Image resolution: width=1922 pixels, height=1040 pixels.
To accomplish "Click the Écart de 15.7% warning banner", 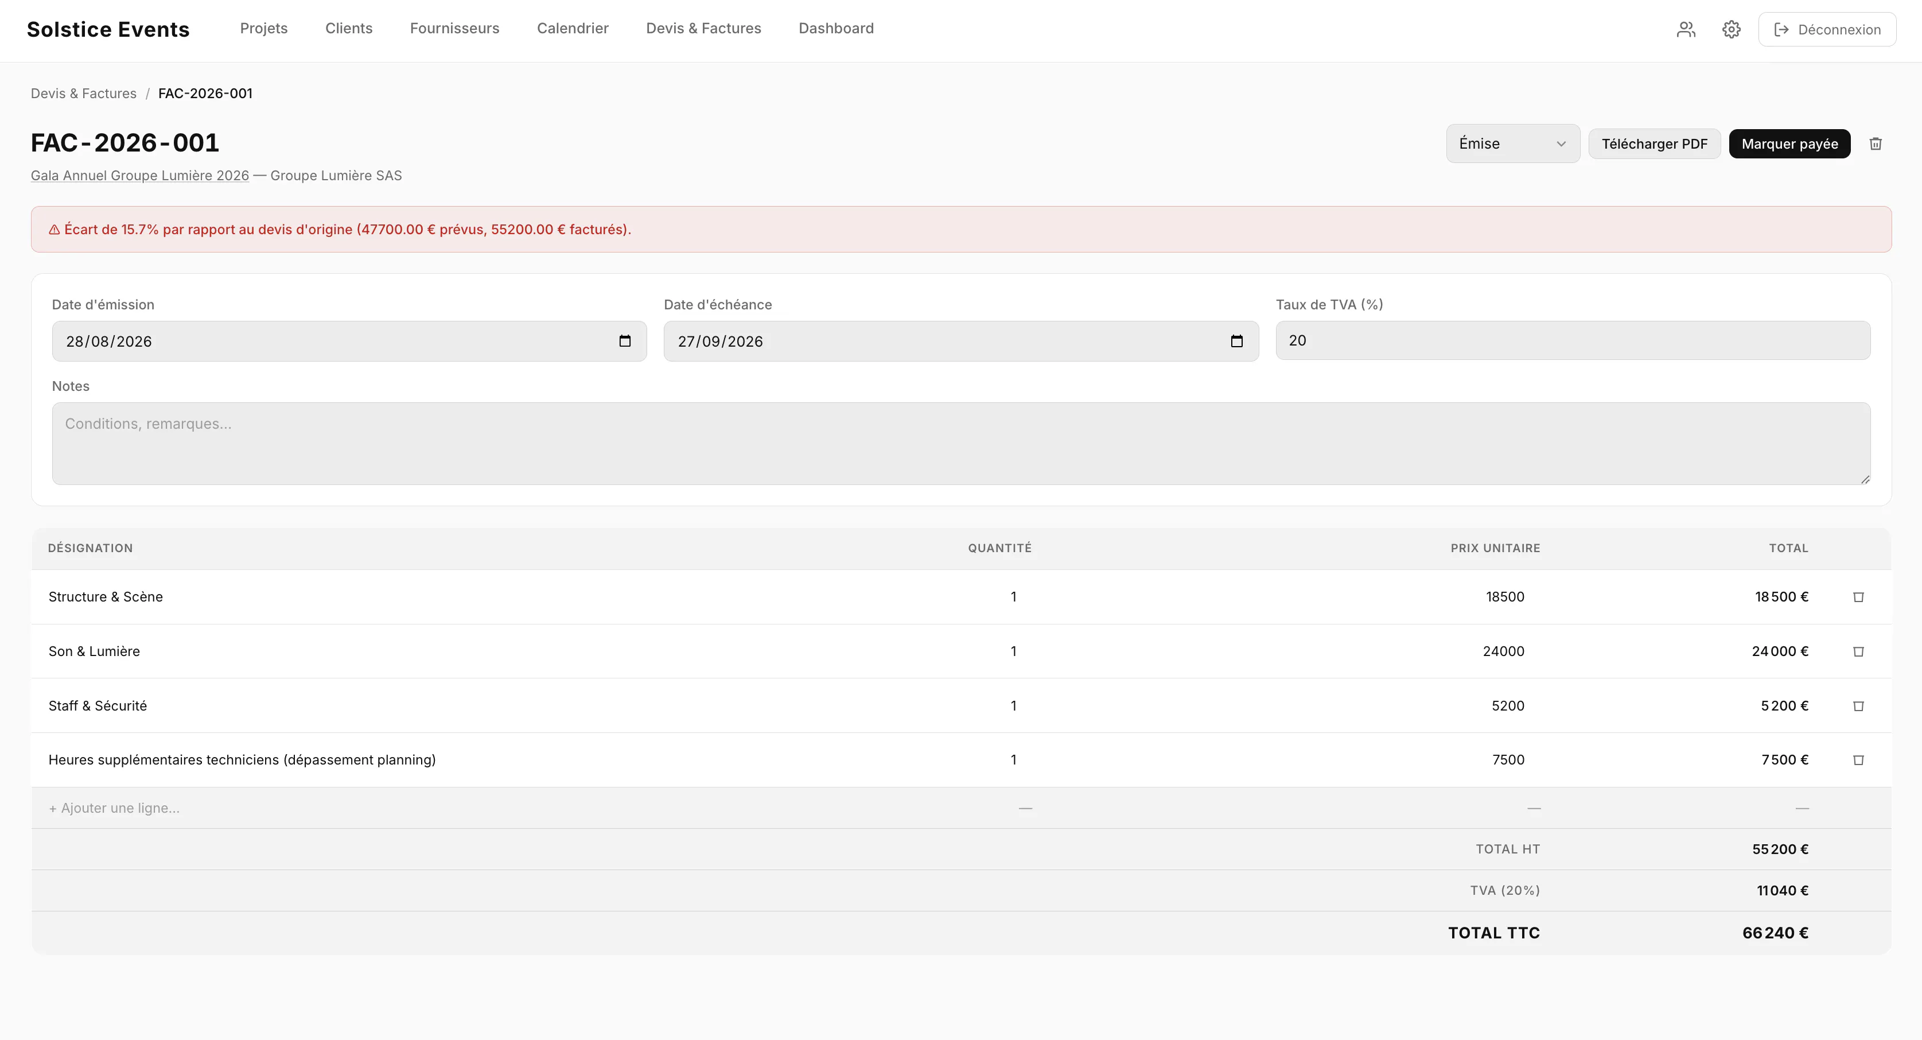I will coord(961,229).
